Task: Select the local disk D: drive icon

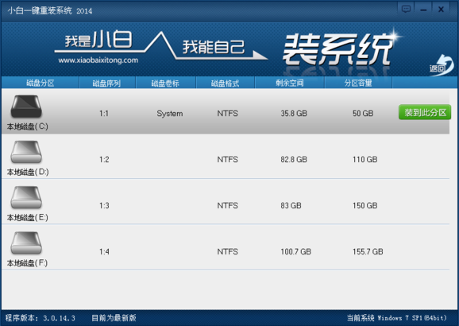Action: (26, 152)
